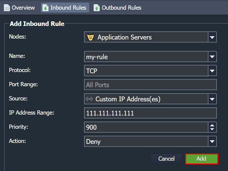The width and height of the screenshot is (228, 171).
Task: Click the Inbound Rules green down-arrow icon
Action: point(45,8)
